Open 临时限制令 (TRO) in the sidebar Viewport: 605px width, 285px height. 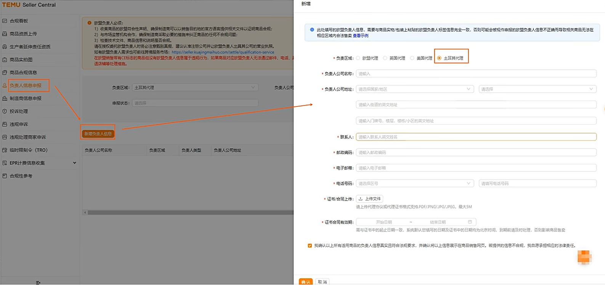pyautogui.click(x=29, y=150)
